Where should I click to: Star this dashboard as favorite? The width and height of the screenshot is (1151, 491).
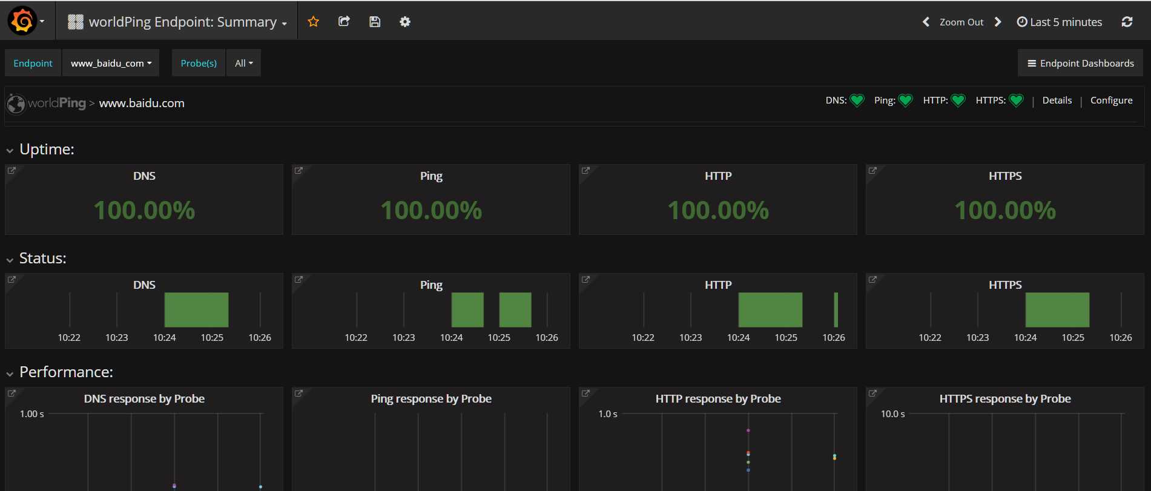point(313,22)
